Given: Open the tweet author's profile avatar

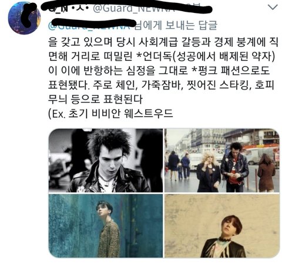Looking at the screenshot, I should [24, 18].
